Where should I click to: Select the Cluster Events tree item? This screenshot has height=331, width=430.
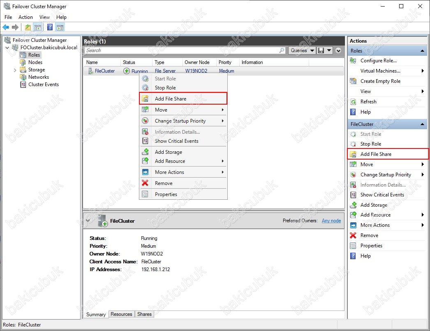44,84
